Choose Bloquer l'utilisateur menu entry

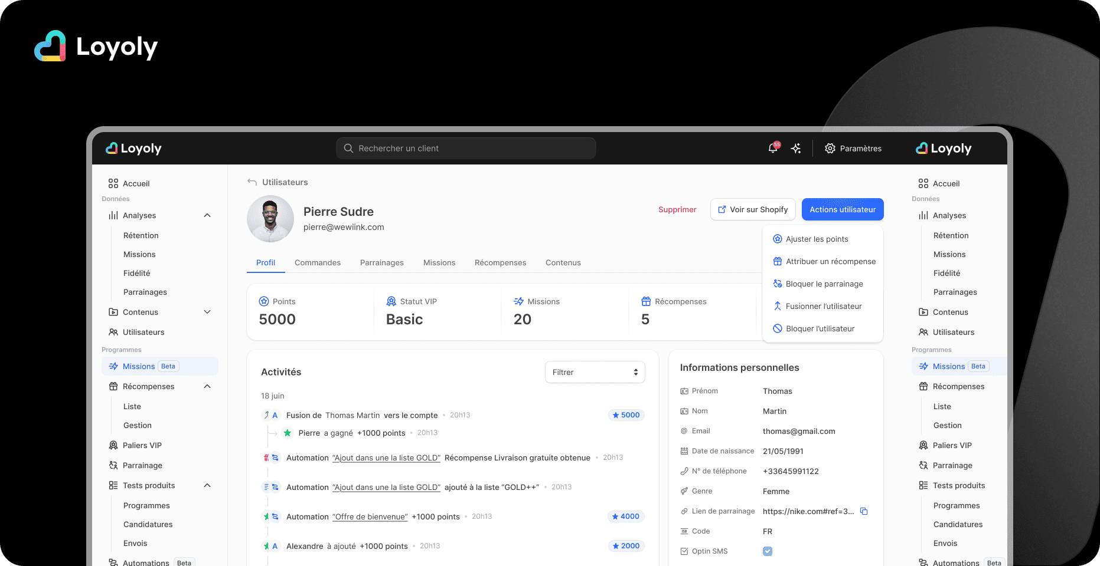(822, 328)
